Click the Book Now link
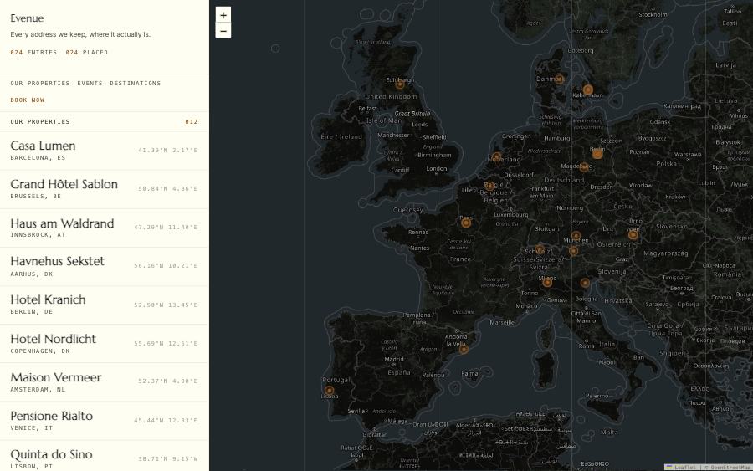The image size is (753, 471). [x=28, y=100]
